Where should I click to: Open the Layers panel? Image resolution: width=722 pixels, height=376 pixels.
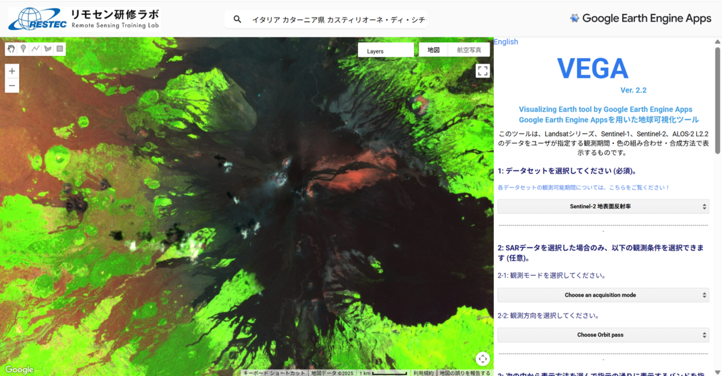click(386, 50)
